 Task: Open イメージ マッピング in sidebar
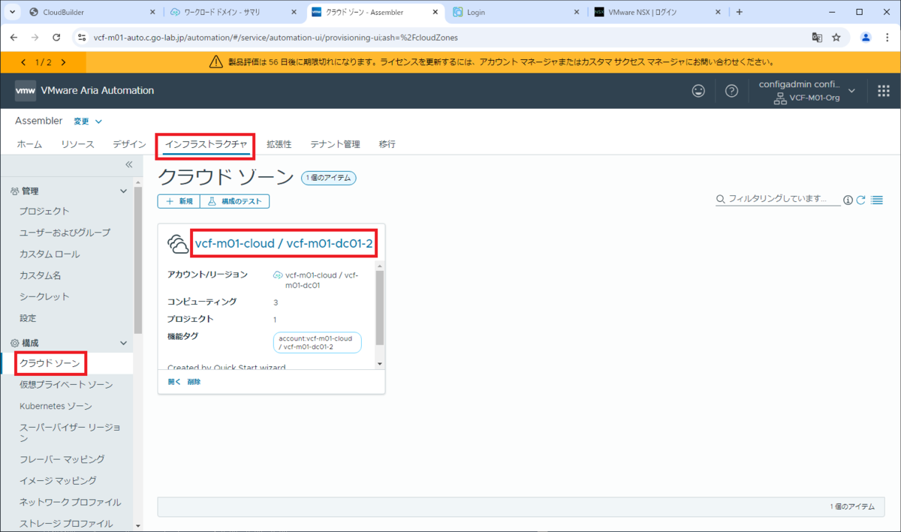coord(58,480)
